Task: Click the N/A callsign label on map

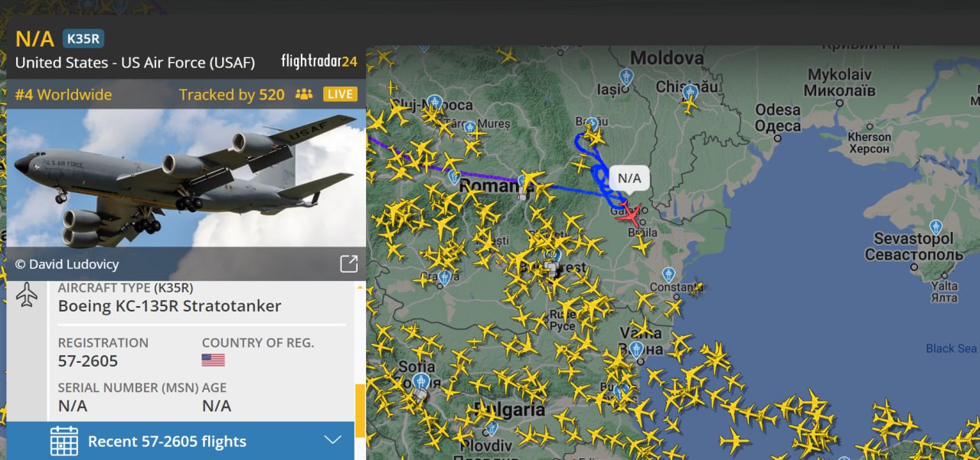Action: point(629,178)
